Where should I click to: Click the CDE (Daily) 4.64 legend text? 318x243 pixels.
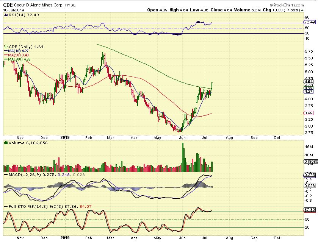pyautogui.click(x=26, y=47)
